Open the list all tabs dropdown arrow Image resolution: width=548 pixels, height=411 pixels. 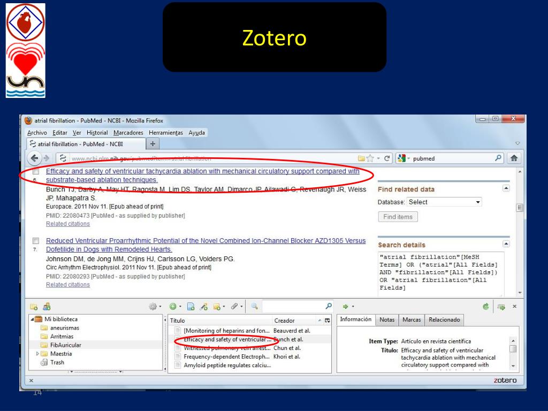click(x=517, y=143)
